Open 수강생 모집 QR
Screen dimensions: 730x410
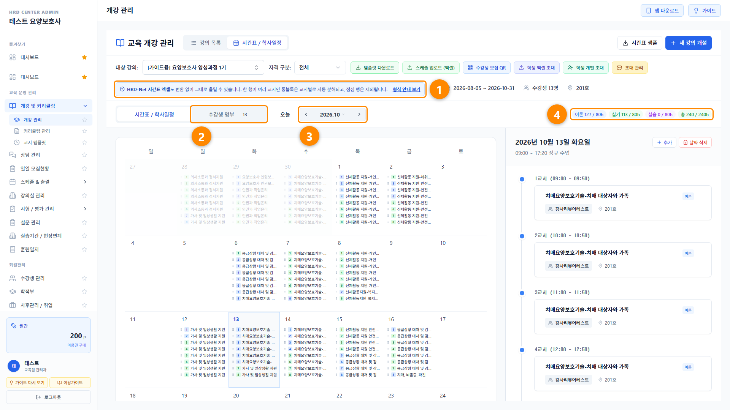[487, 68]
